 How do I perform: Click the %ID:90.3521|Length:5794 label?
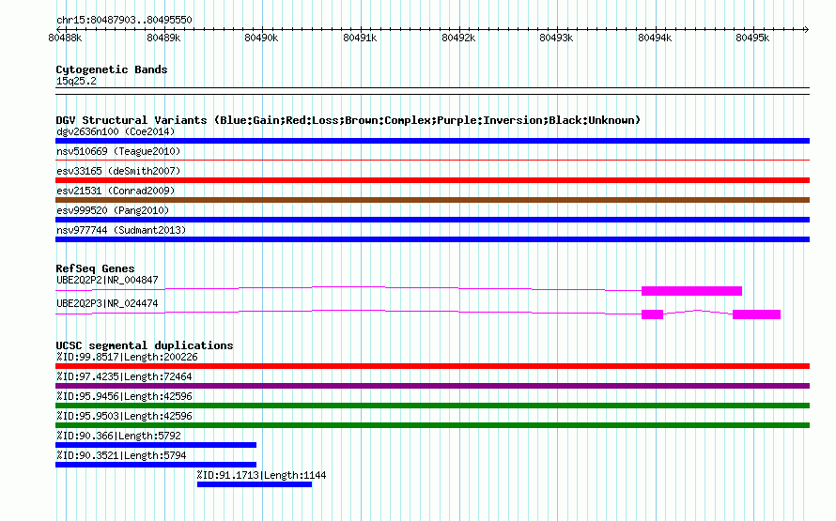tap(121, 455)
